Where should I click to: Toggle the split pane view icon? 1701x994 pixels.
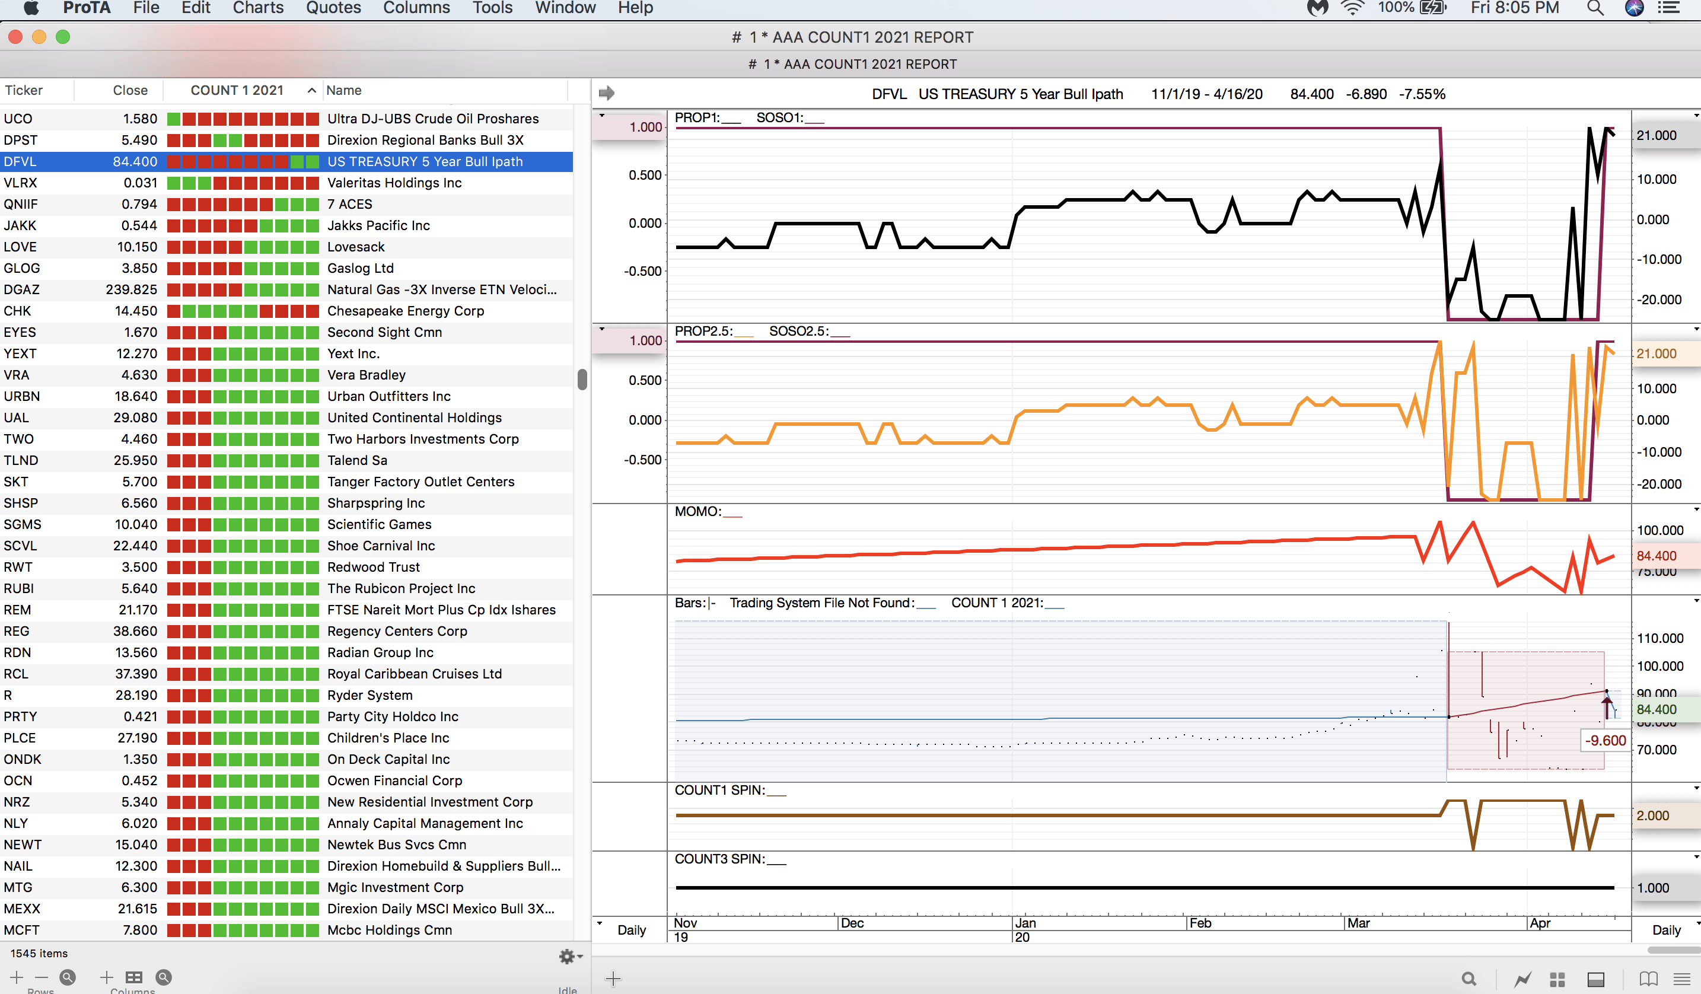[x=1595, y=979]
